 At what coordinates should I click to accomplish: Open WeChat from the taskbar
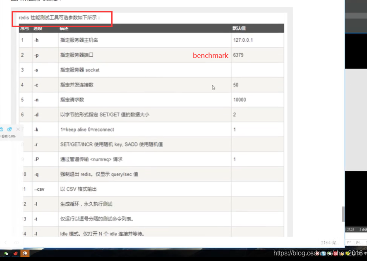[6, 254]
